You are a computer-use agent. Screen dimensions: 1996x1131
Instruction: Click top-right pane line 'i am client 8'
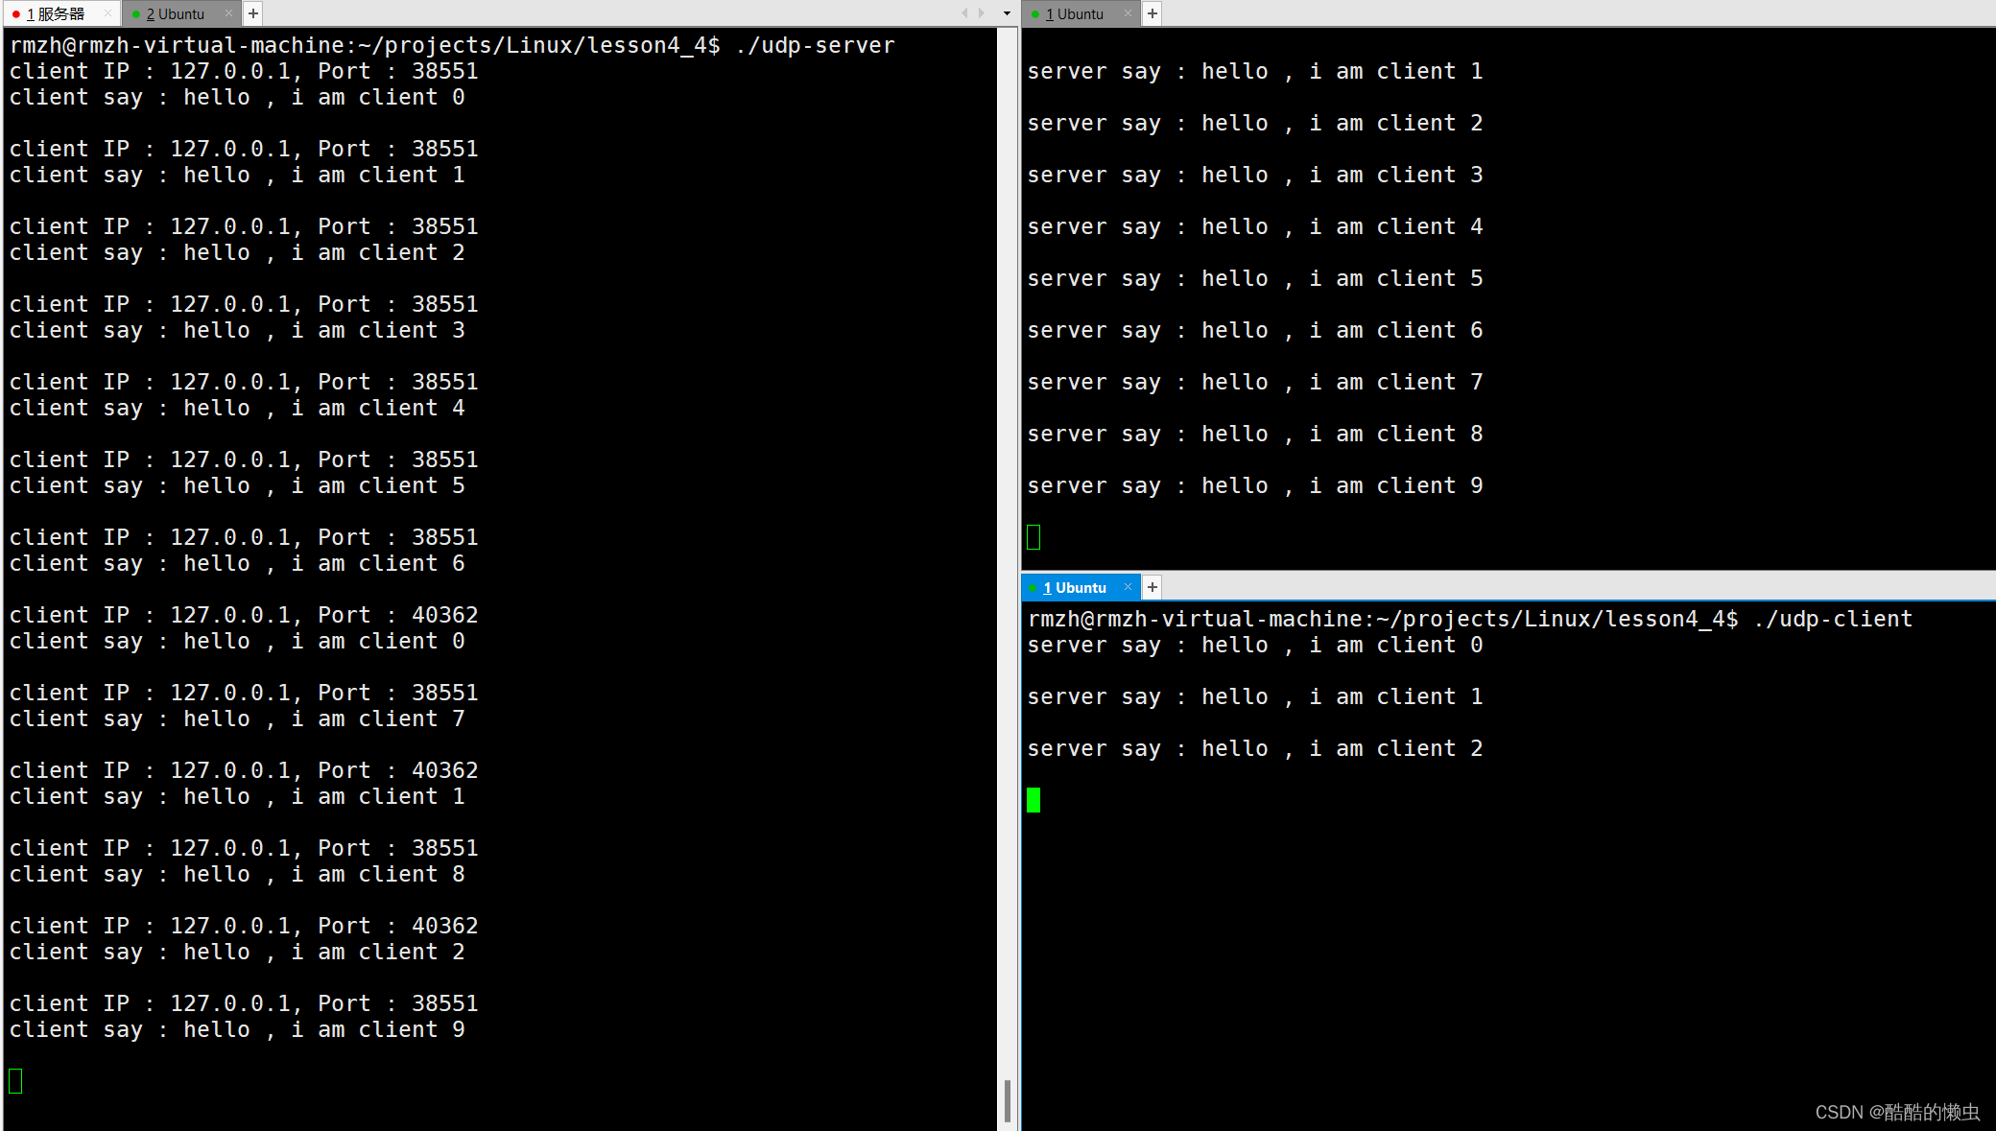1255,434
